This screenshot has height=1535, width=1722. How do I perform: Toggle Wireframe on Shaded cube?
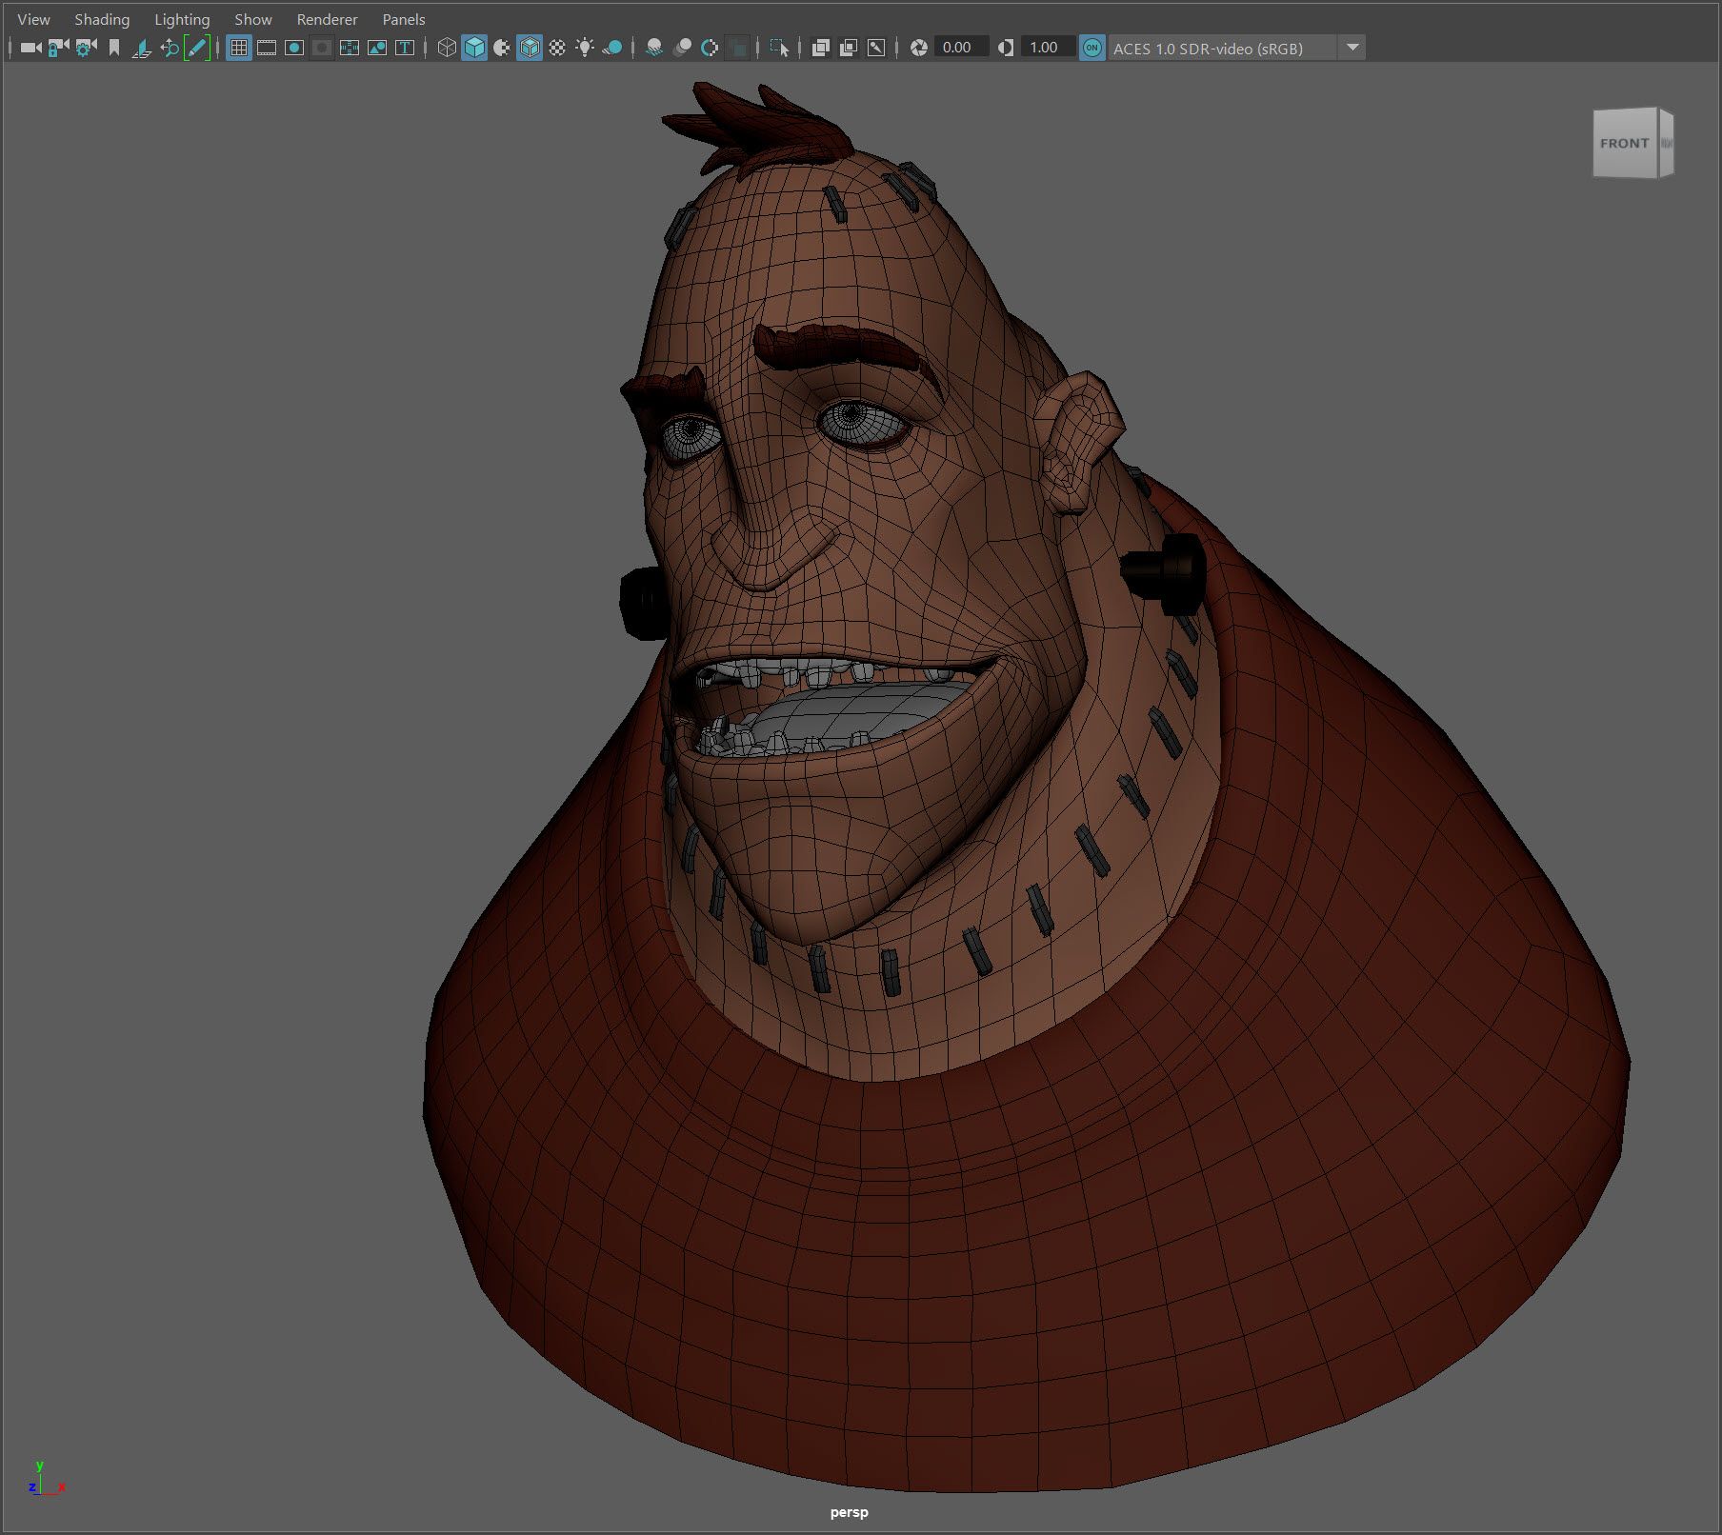pyautogui.click(x=530, y=48)
